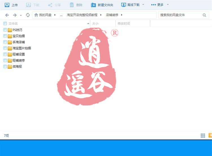Click the 离线下载 offline download icon
The width and height of the screenshot is (212, 156).
pos(124,5)
